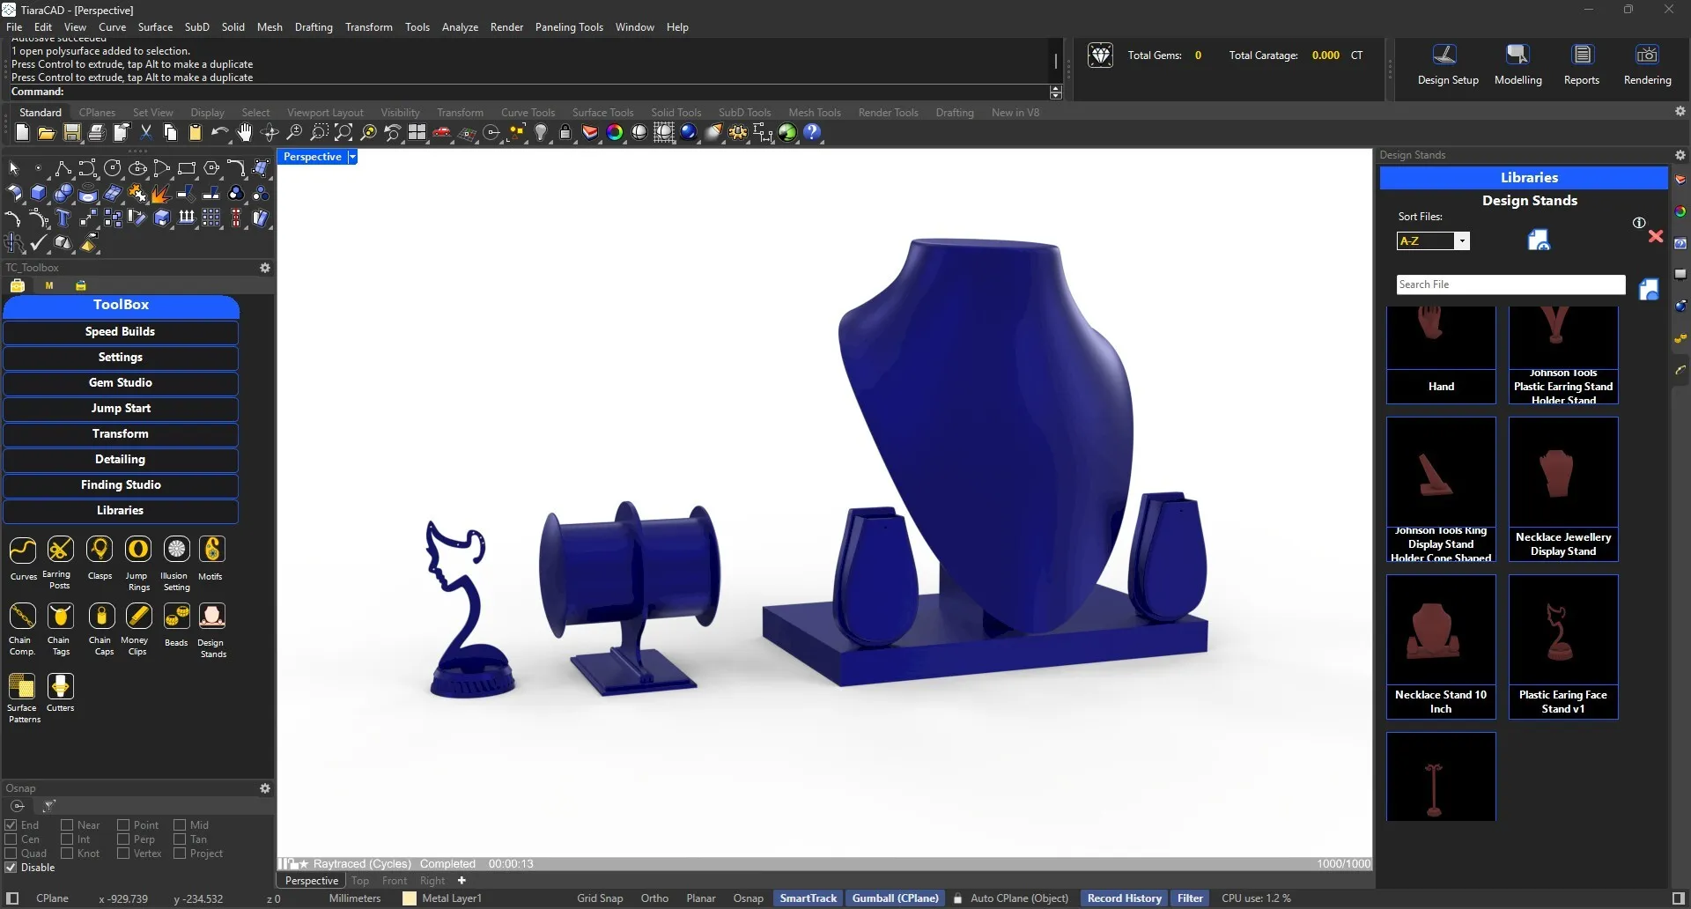Screen dimensions: 1691x909
Task: Select the Jump Rings library icon
Action: tap(138, 550)
